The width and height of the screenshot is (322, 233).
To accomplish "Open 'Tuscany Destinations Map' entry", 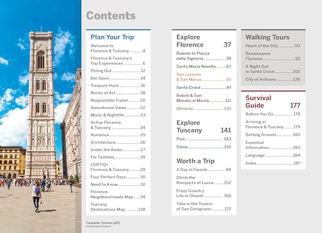I will pos(118,207).
